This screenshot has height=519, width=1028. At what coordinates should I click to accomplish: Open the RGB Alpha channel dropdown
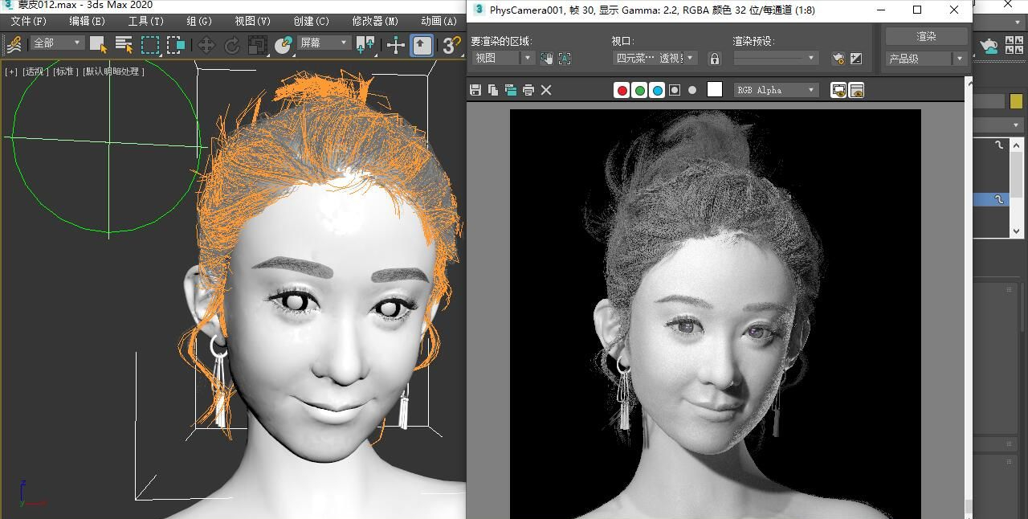tap(776, 90)
